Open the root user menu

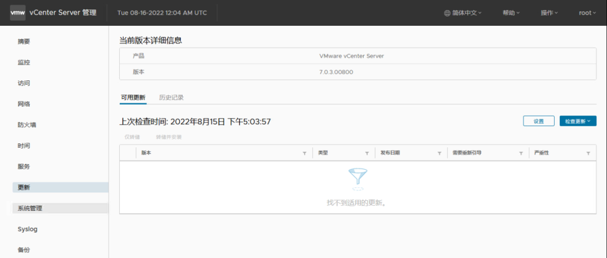pos(587,13)
